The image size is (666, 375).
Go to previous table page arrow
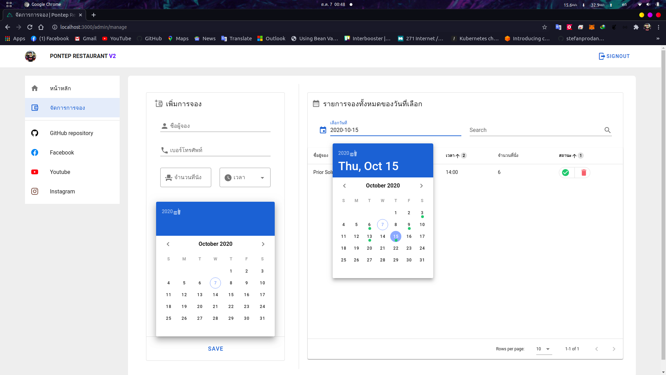597,349
